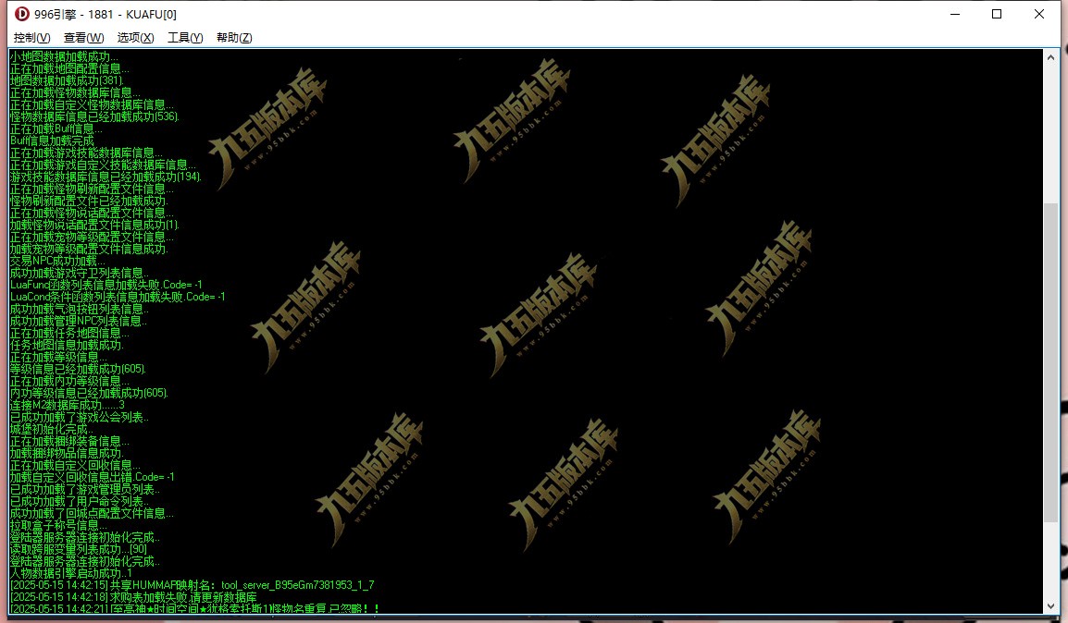The height and width of the screenshot is (623, 1068).
Task: Open the 工具(Y) menu
Action: point(185,37)
